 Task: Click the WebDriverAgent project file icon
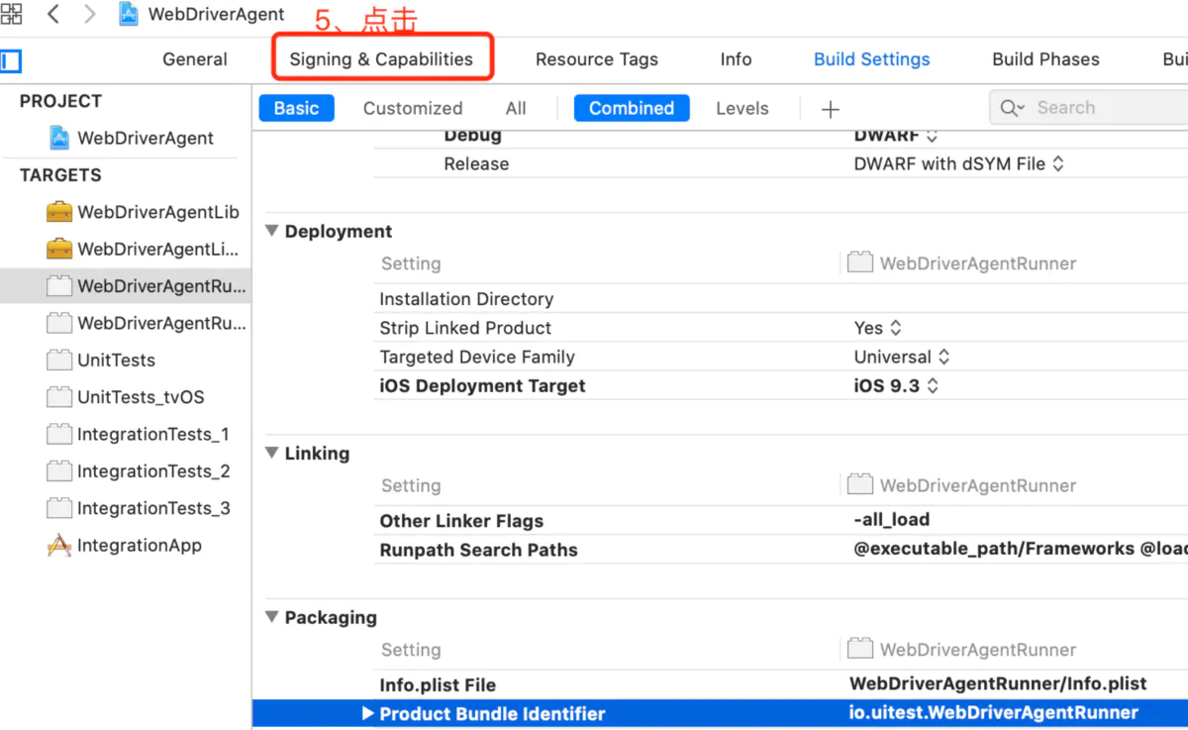coord(59,138)
